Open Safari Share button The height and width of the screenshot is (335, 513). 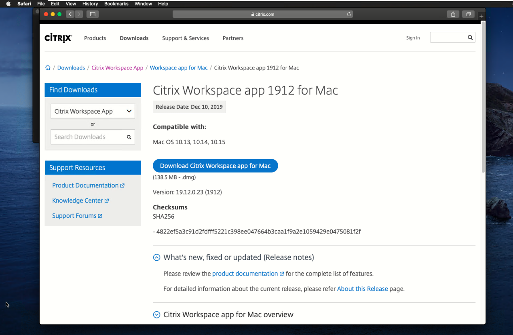click(453, 14)
